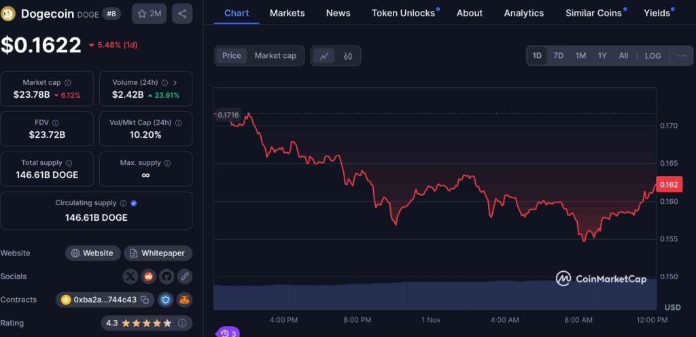Select 1Y chart range
Viewport: 696px width, 337px height.
[602, 56]
